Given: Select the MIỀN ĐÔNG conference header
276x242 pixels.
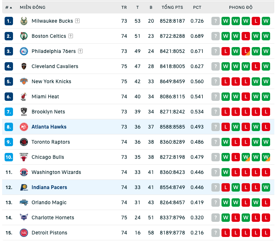Looking at the screenshot, I should pyautogui.click(x=33, y=8).
